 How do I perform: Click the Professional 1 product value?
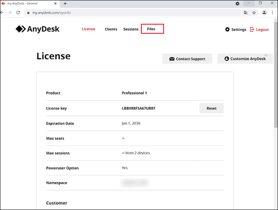134,93
